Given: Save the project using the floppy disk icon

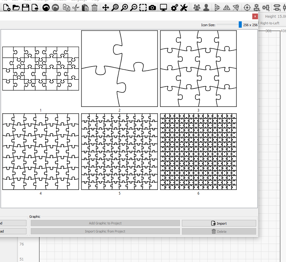Looking at the screenshot, I should [x=26, y=8].
